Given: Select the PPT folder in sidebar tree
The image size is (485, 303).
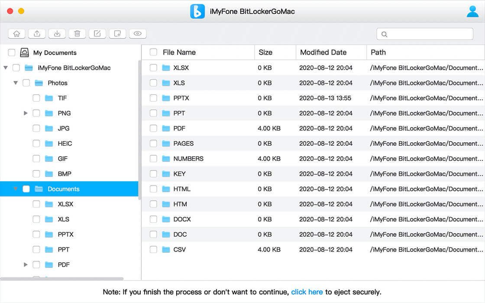Looking at the screenshot, I should point(63,249).
